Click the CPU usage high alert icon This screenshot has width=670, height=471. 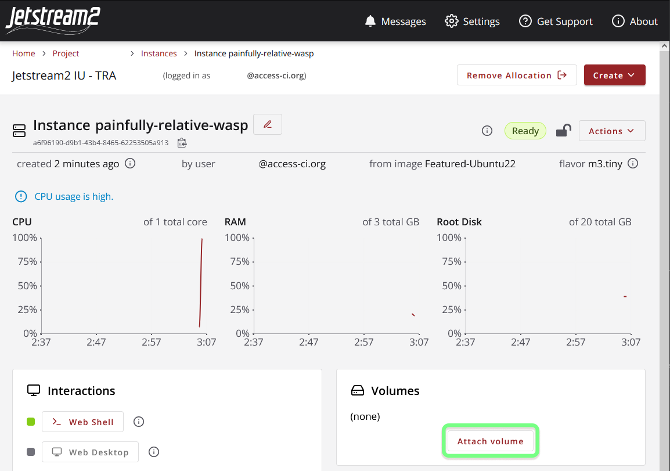(x=21, y=196)
